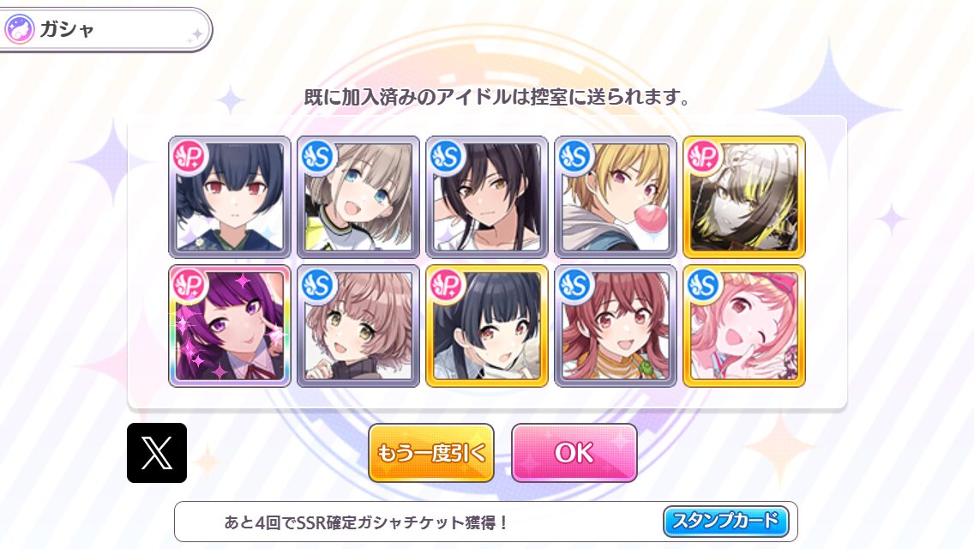Click the もう一度引く button
The width and height of the screenshot is (974, 549).
[x=431, y=453]
